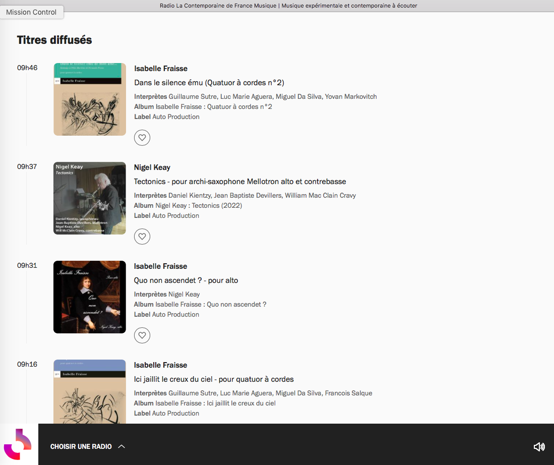Image resolution: width=554 pixels, height=465 pixels.
Task: Click title Tectonics - pour archi-saxophone Mellotron
Action: click(x=240, y=182)
